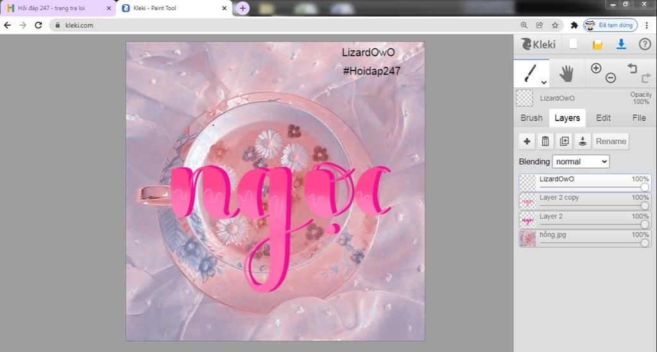Open an image with folder icon
Image resolution: width=657 pixels, height=352 pixels.
(x=597, y=44)
